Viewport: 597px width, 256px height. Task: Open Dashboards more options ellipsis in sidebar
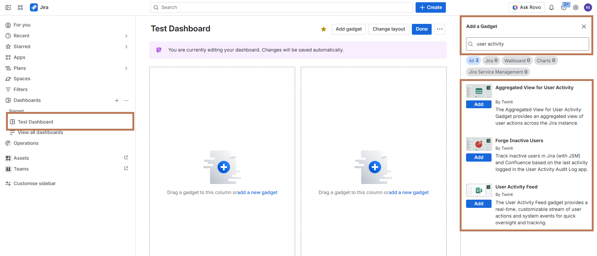126,100
